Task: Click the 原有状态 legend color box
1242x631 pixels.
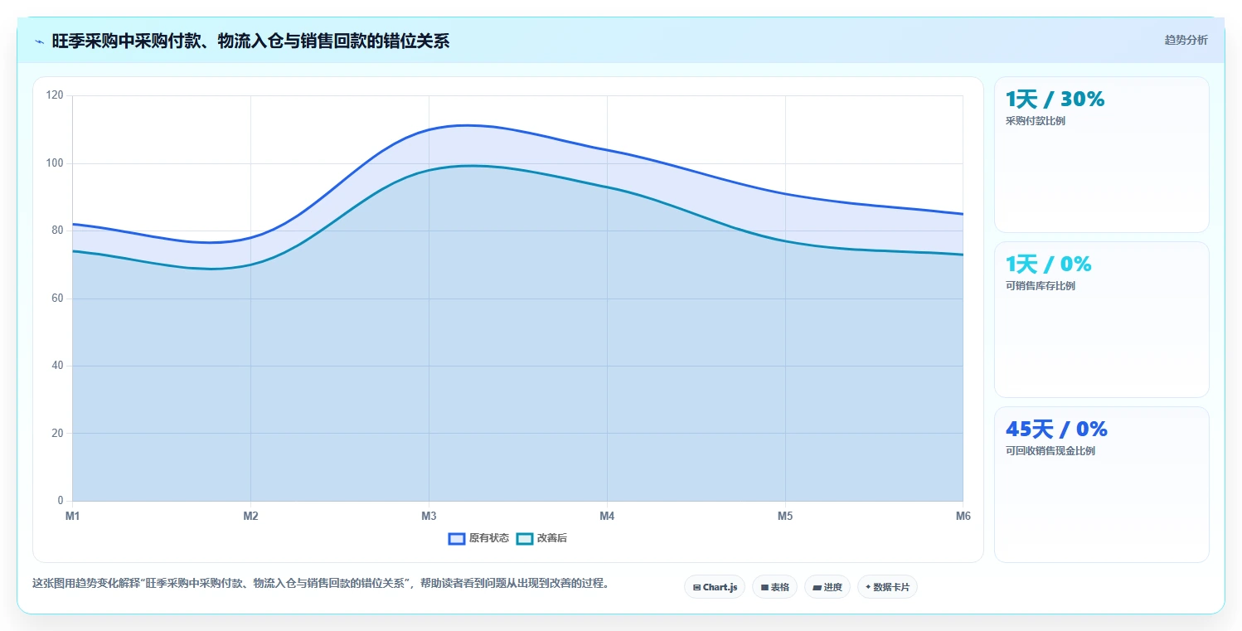Action: click(x=457, y=538)
